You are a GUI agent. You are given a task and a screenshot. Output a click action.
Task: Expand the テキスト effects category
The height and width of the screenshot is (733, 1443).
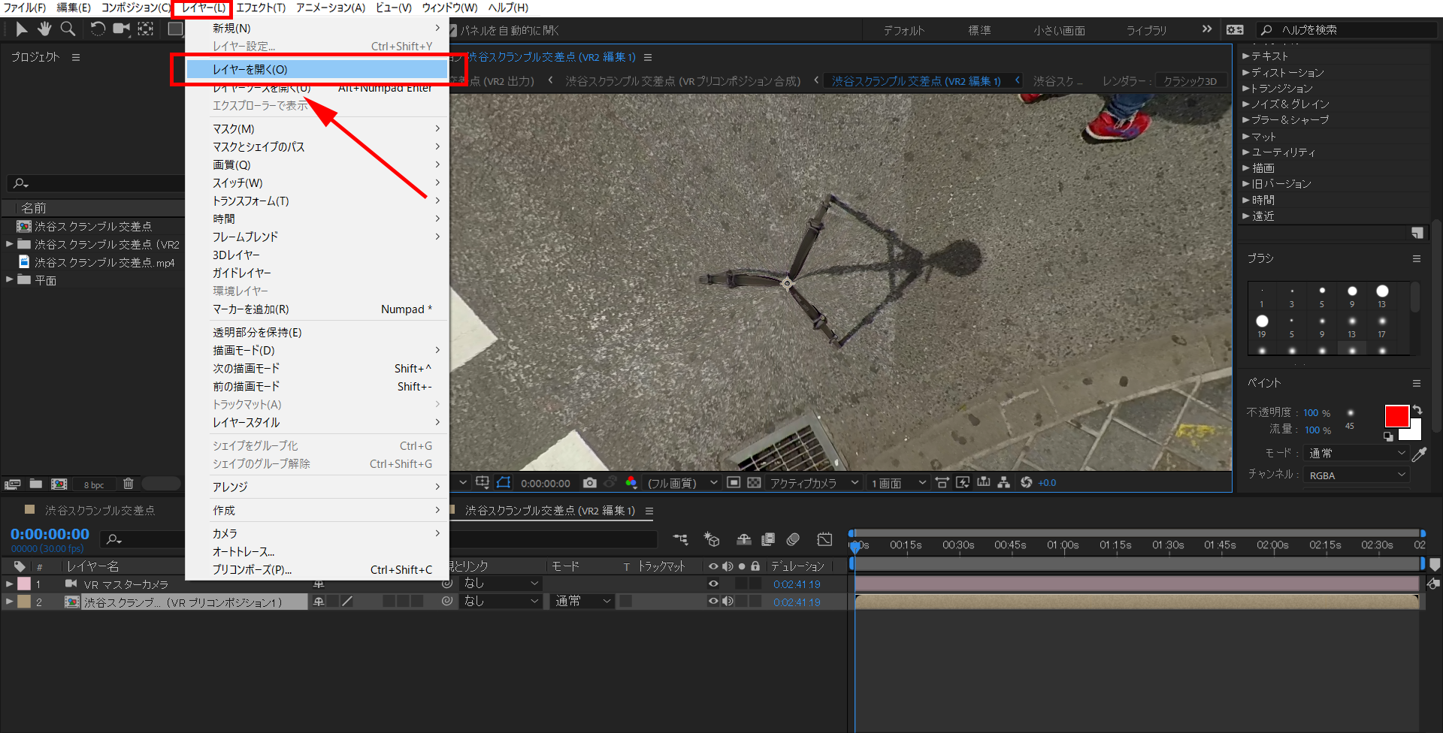point(1245,56)
